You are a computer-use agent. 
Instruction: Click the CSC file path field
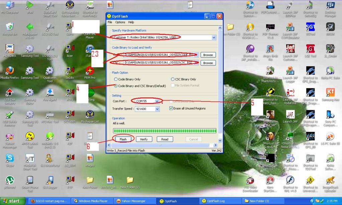[x=161, y=62]
